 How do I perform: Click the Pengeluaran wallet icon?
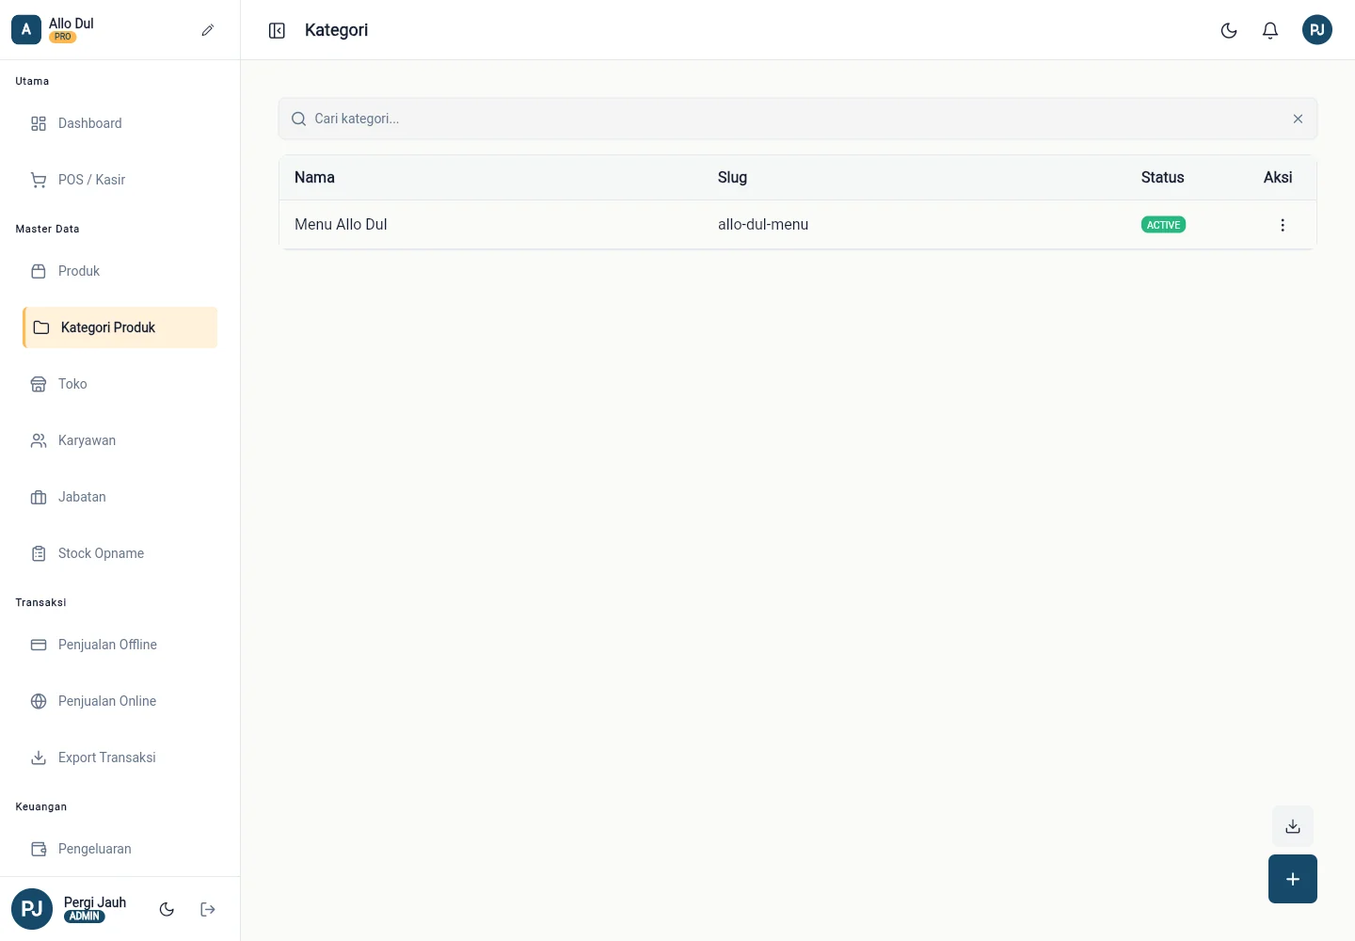click(39, 849)
